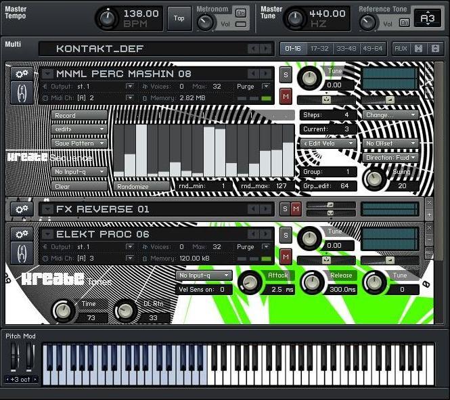This screenshot has width=450, height=400.
Task: Mute ELEKT PROC 06
Action: tap(286, 257)
